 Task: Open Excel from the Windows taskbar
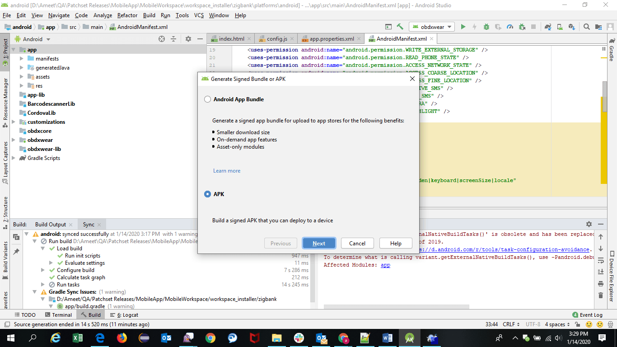[78, 338]
